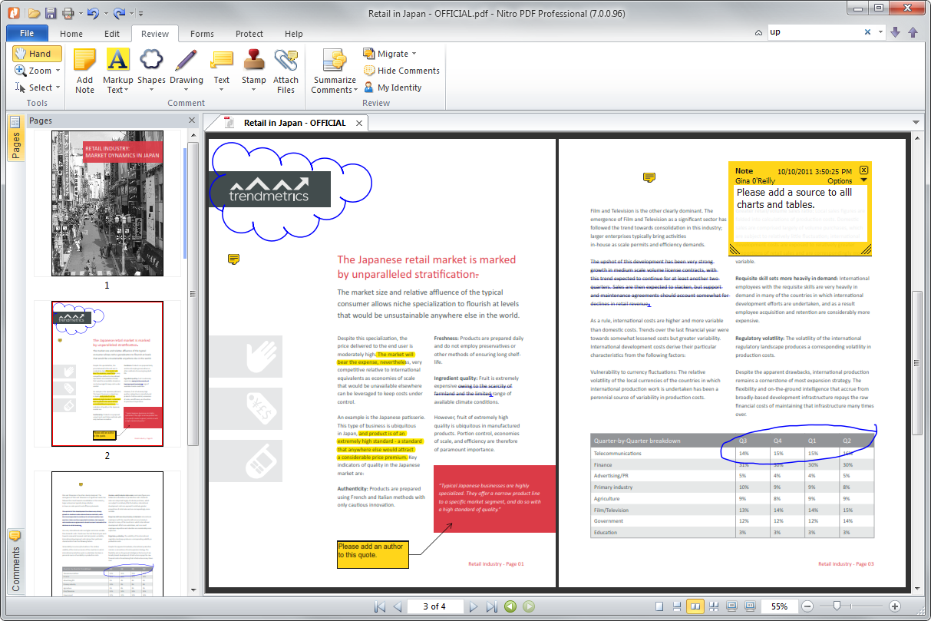The width and height of the screenshot is (931, 621).
Task: Switch to the Forms ribbon tab
Action: click(x=202, y=34)
